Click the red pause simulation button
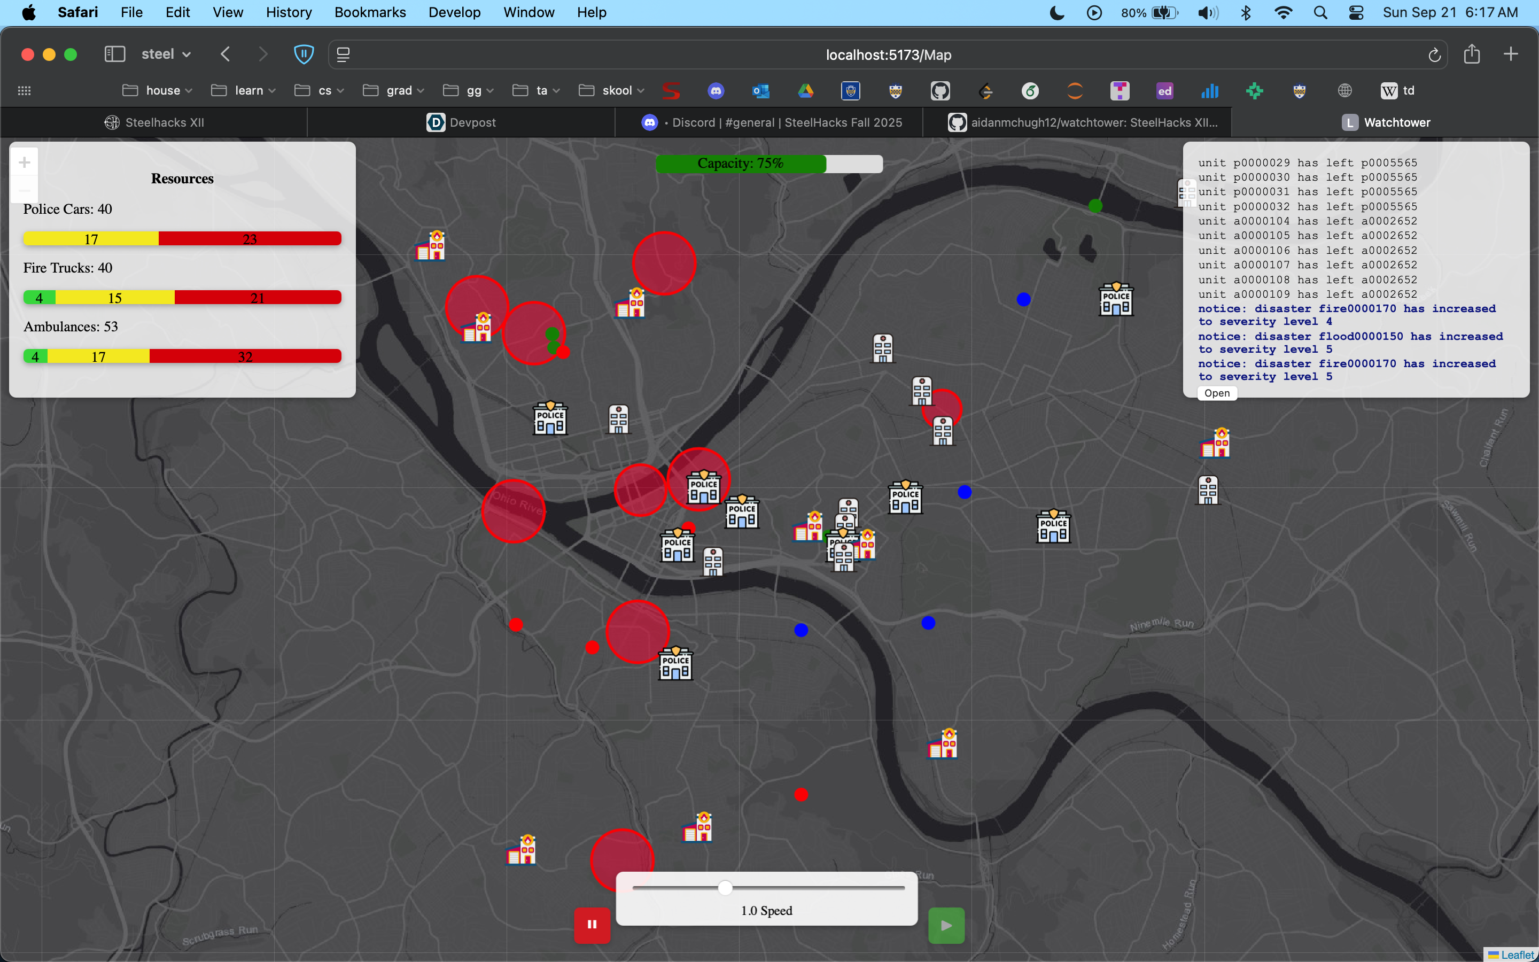Viewport: 1539px width, 962px height. coord(592,925)
